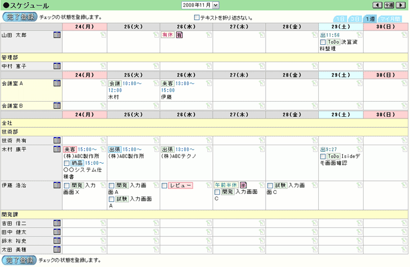Check 納品 15:00 task checkbox

click(x=67, y=163)
